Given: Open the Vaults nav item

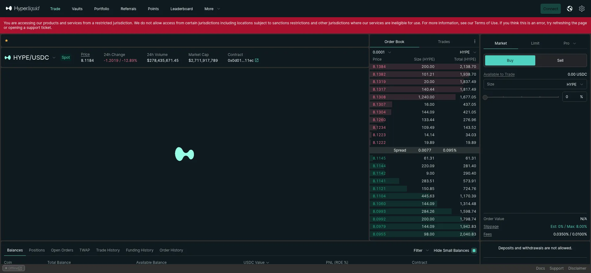Looking at the screenshot, I should [x=77, y=9].
